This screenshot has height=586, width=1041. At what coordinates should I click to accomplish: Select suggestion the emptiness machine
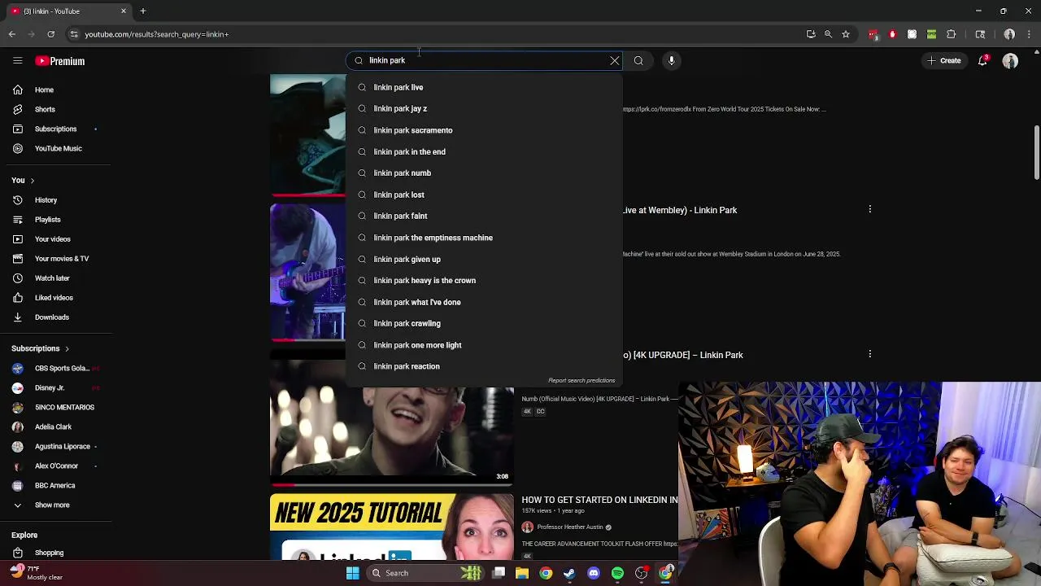[484, 238]
